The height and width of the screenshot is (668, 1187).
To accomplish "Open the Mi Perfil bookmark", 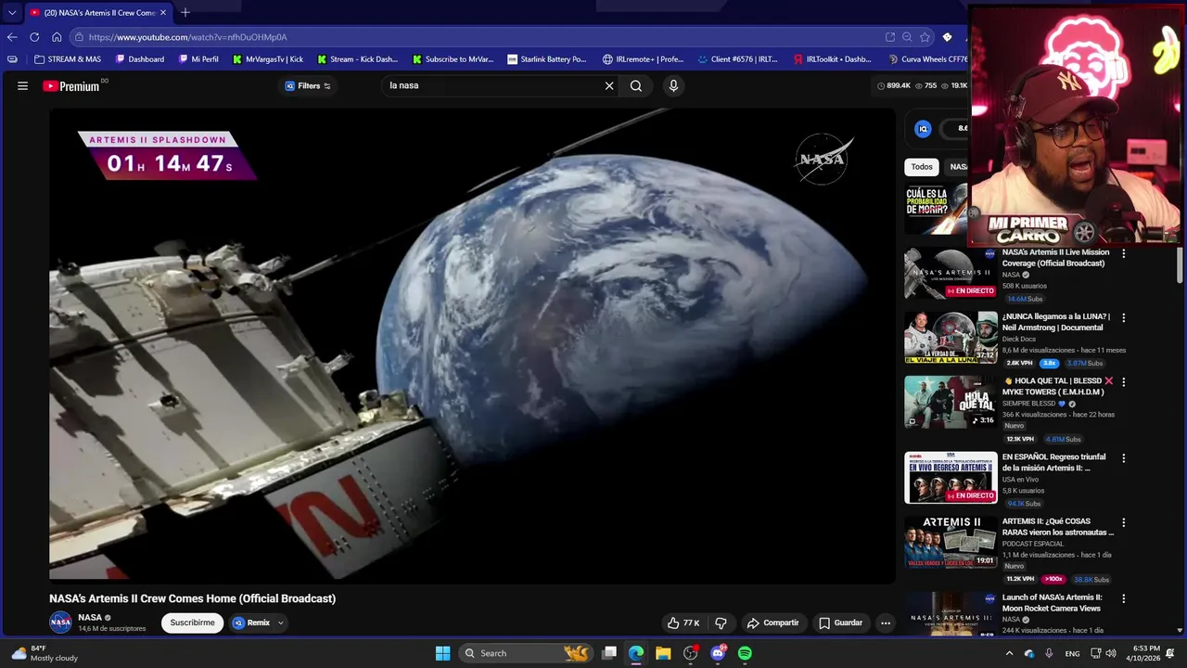I will [x=198, y=59].
